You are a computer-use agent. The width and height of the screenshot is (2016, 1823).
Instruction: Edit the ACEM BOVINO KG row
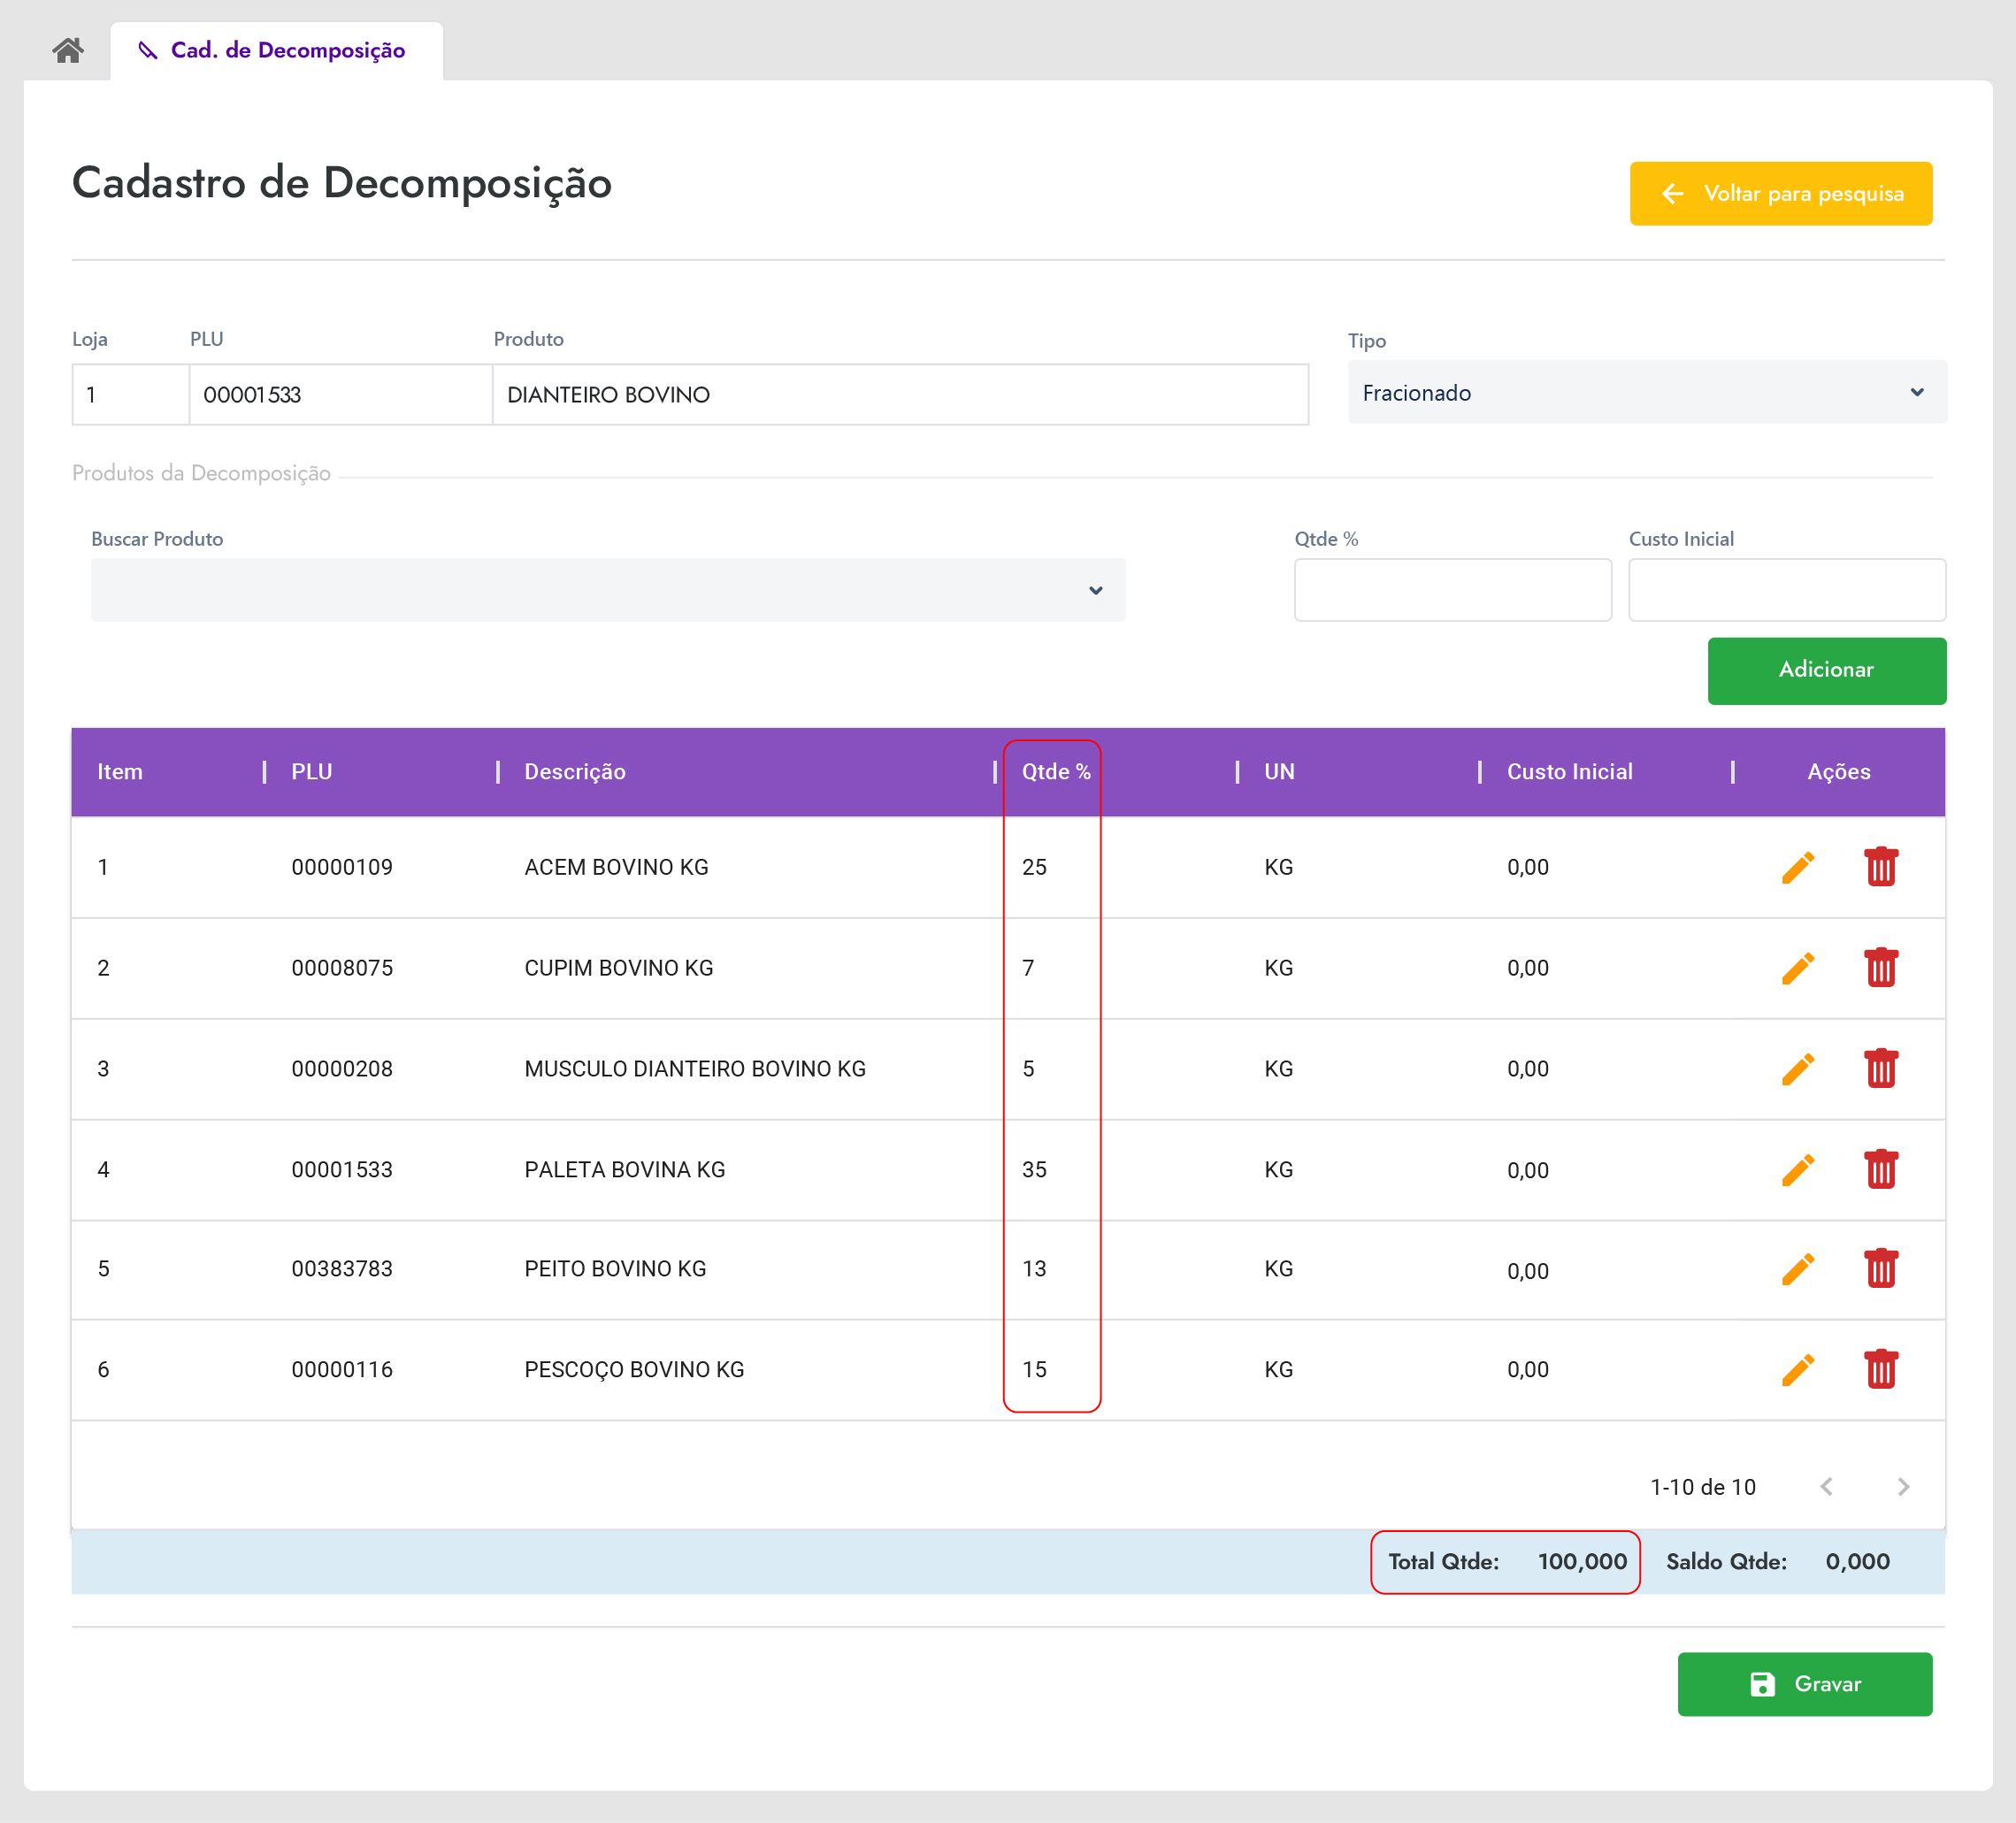pyautogui.click(x=1797, y=867)
